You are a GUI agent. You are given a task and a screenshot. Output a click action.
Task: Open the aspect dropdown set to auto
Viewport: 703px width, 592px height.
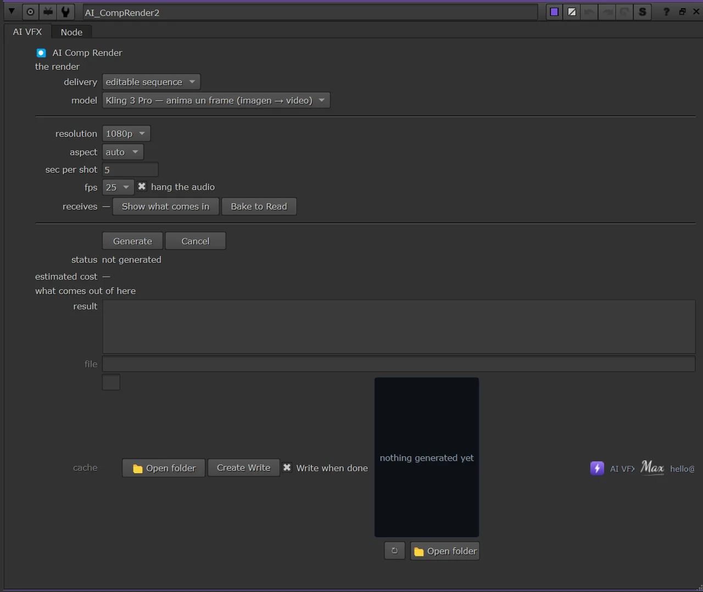pyautogui.click(x=122, y=152)
